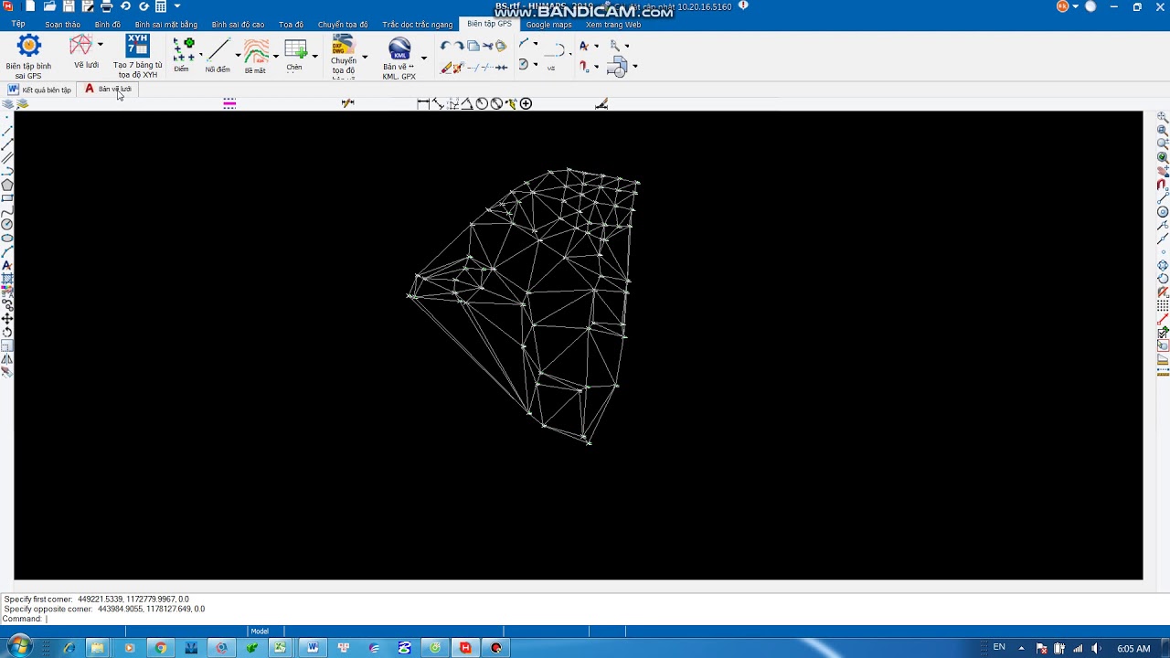Screen dimensions: 1170x658
Task: Open Excel from the taskbar
Action: 281,648
